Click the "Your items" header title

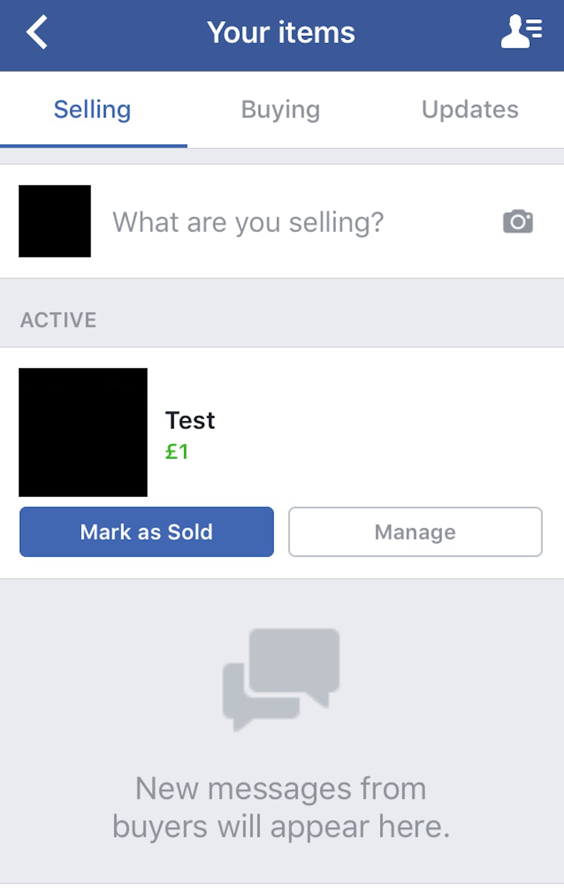click(281, 32)
